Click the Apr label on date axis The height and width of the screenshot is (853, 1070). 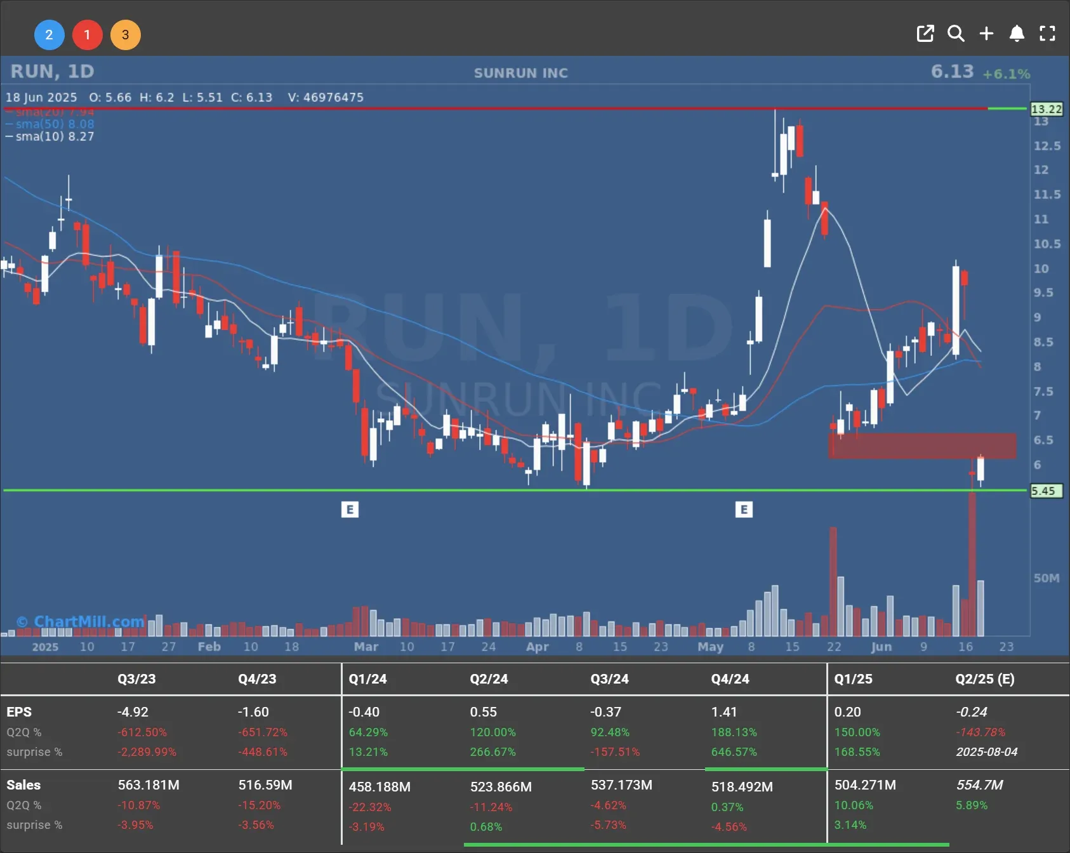[537, 647]
